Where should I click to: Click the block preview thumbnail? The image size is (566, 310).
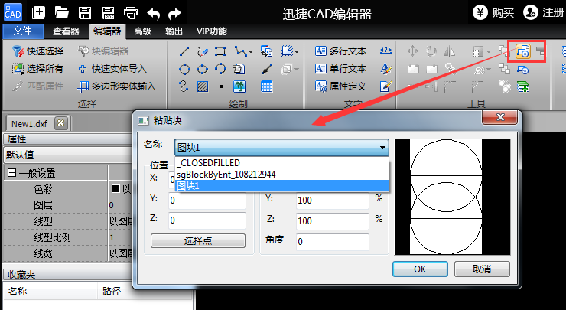pos(452,197)
